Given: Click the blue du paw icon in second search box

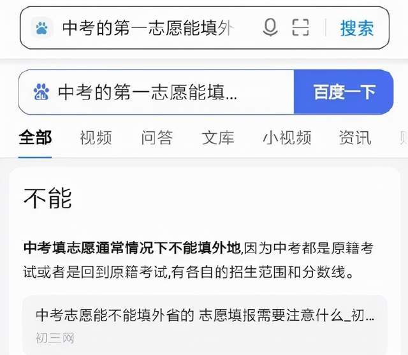Looking at the screenshot, I should (41, 92).
